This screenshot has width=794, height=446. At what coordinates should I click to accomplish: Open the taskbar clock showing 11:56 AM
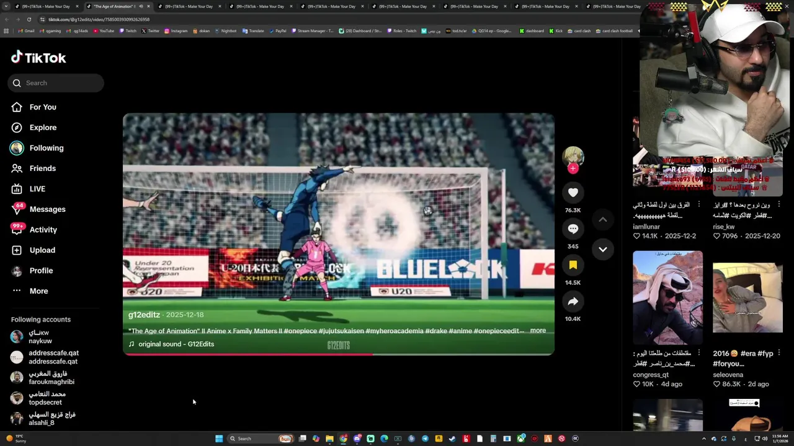pyautogui.click(x=779, y=439)
